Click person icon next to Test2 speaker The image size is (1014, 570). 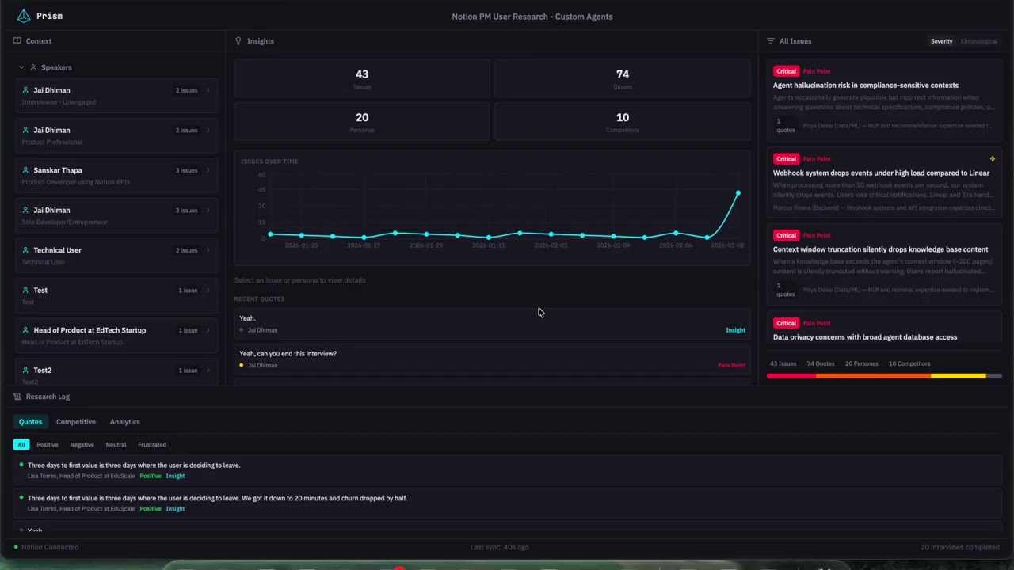coord(26,370)
